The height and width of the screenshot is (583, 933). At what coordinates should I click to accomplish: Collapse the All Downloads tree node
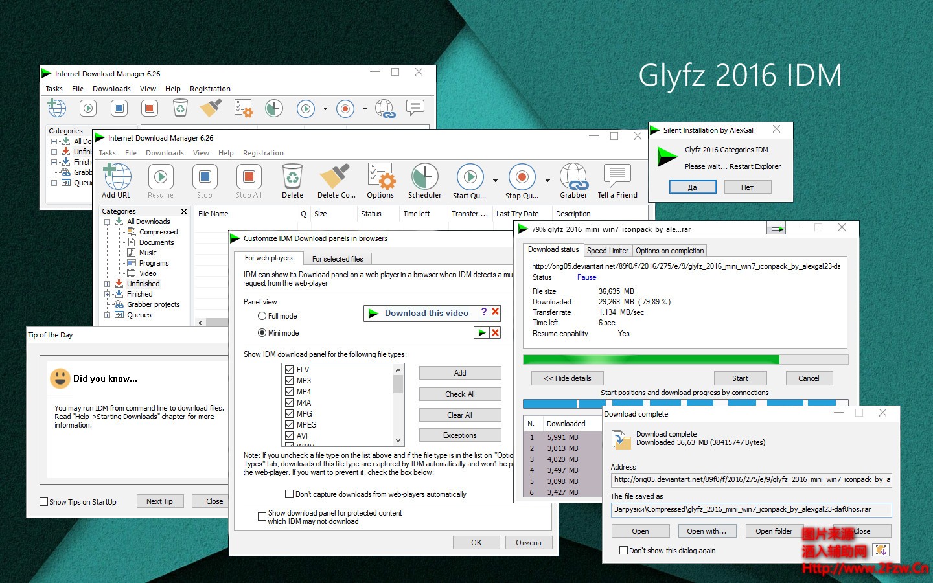[x=108, y=221]
